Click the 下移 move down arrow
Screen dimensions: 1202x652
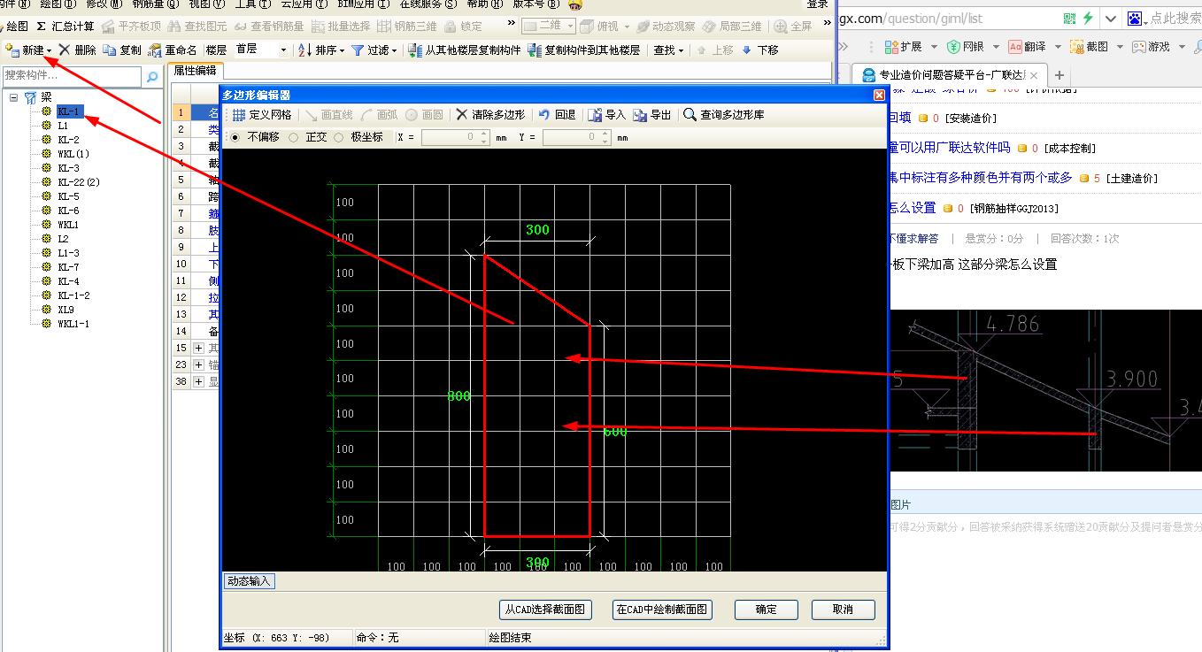760,50
